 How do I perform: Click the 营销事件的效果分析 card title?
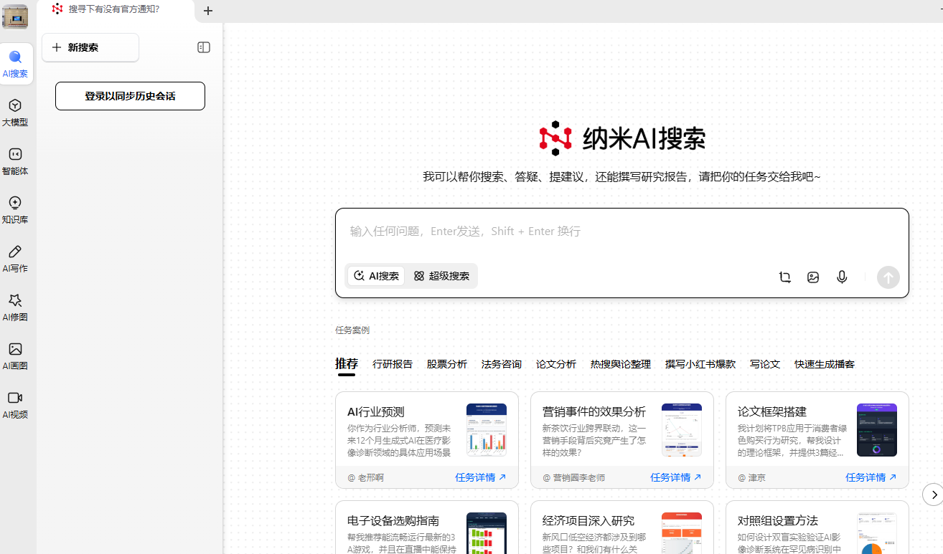(x=594, y=412)
